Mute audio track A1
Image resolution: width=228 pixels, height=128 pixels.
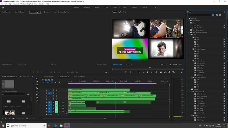(57, 102)
